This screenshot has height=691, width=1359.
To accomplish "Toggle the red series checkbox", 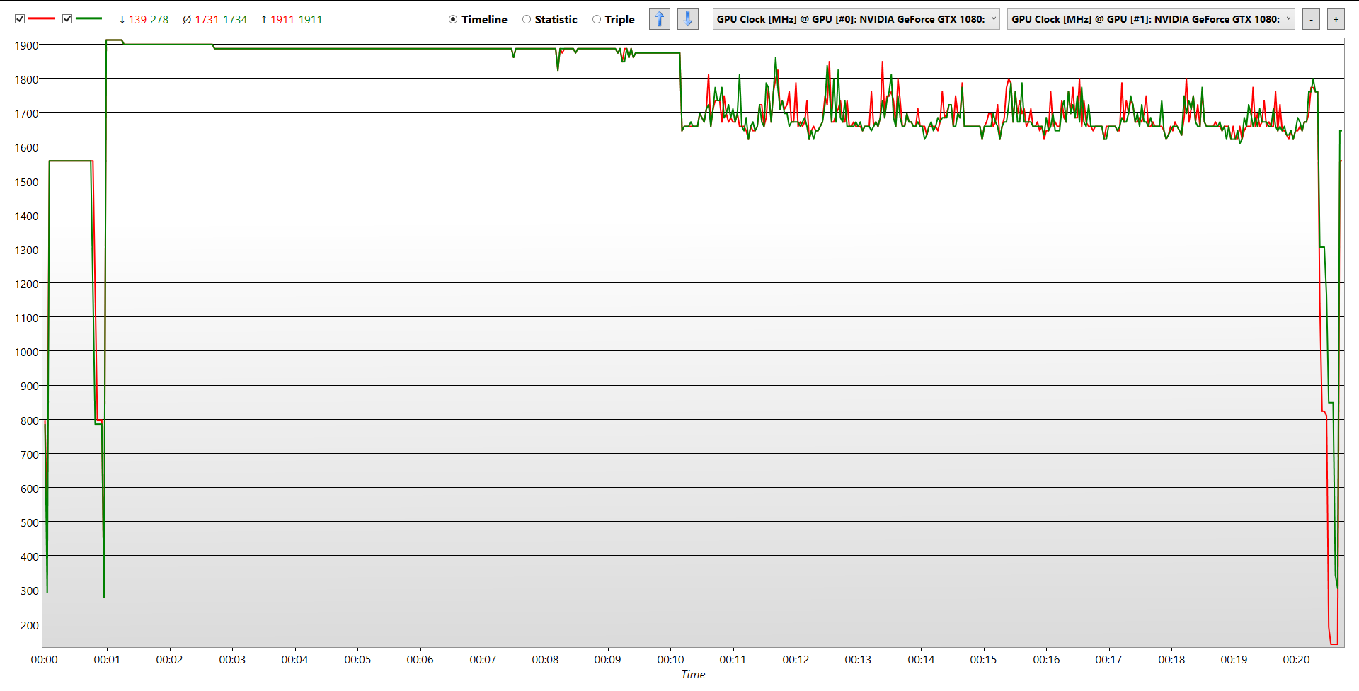I will (x=20, y=19).
